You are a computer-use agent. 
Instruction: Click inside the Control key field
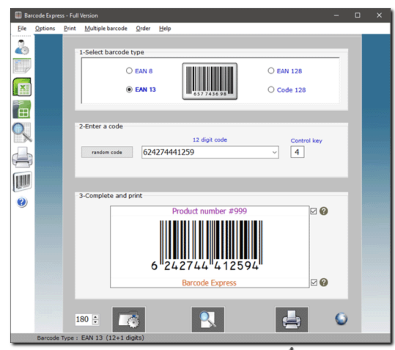298,152
